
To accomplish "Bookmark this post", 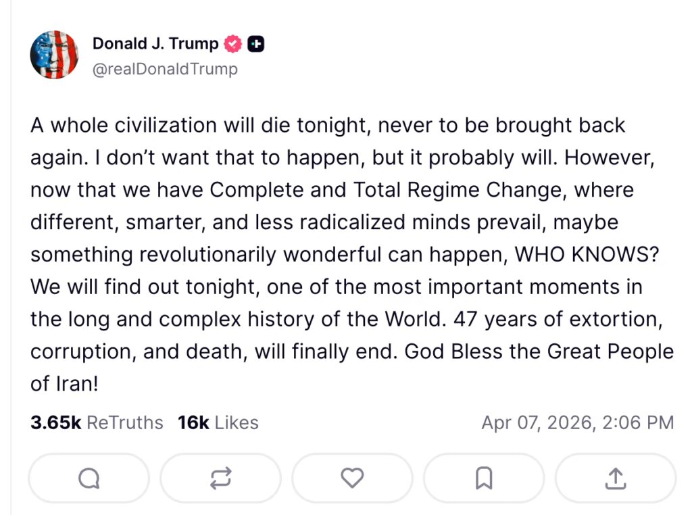I will tap(484, 479).
